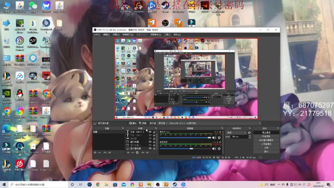Open the scene transition type dropdown
The width and height of the screenshot is (334, 188).
(x=236, y=132)
